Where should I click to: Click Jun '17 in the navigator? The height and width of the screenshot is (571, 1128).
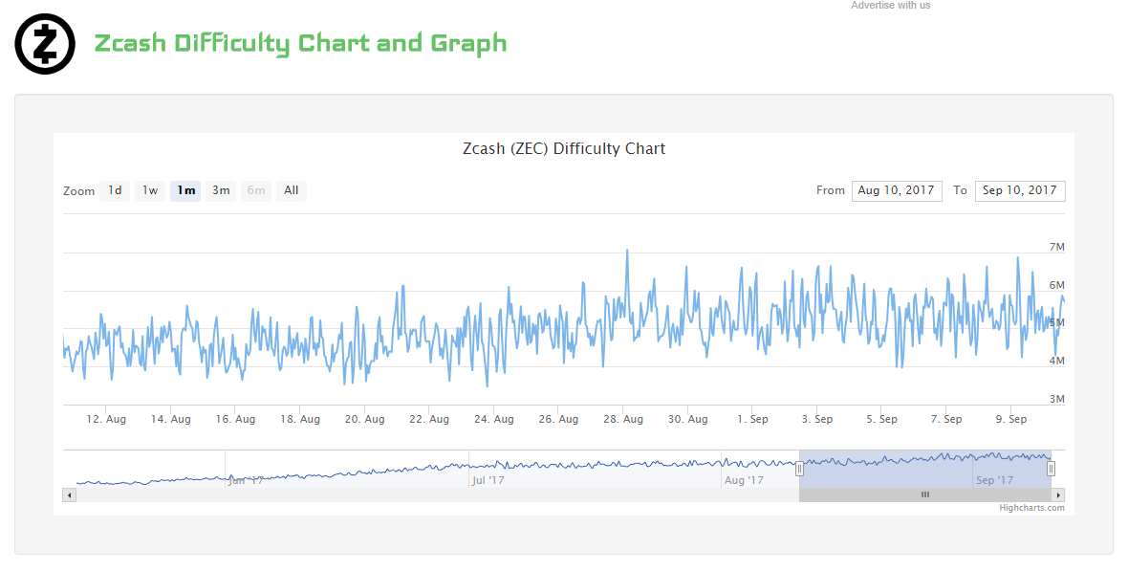(x=246, y=480)
